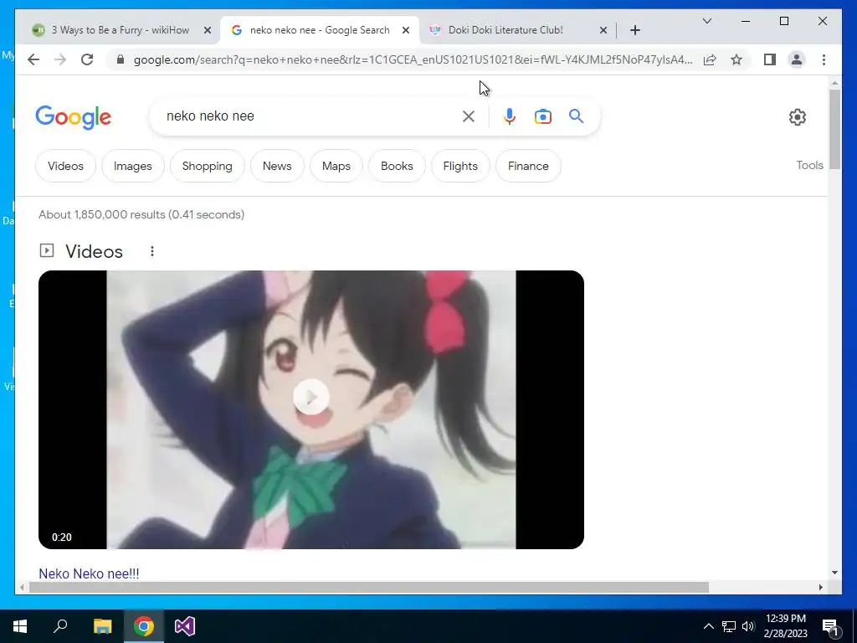Click the horizontal scrollbar thumb
This screenshot has height=643, width=857.
point(369,587)
